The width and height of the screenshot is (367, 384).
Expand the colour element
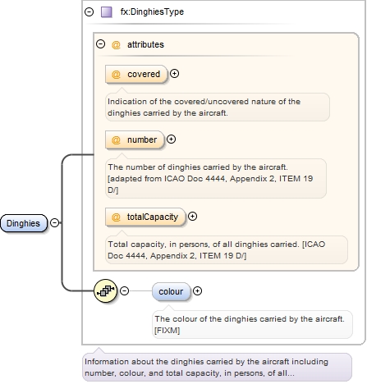[197, 291]
